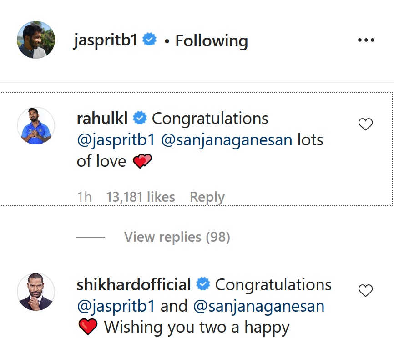The image size is (394, 338).
Task: Click @sanjanaganesan mention in shikhardofficial's comment
Action: coord(259,306)
